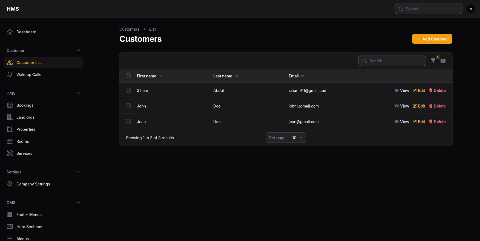Image resolution: width=480 pixels, height=241 pixels.
Task: Open the Per page dropdown
Action: click(297, 138)
